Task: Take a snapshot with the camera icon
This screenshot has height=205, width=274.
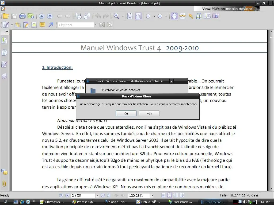Action: [216, 16]
